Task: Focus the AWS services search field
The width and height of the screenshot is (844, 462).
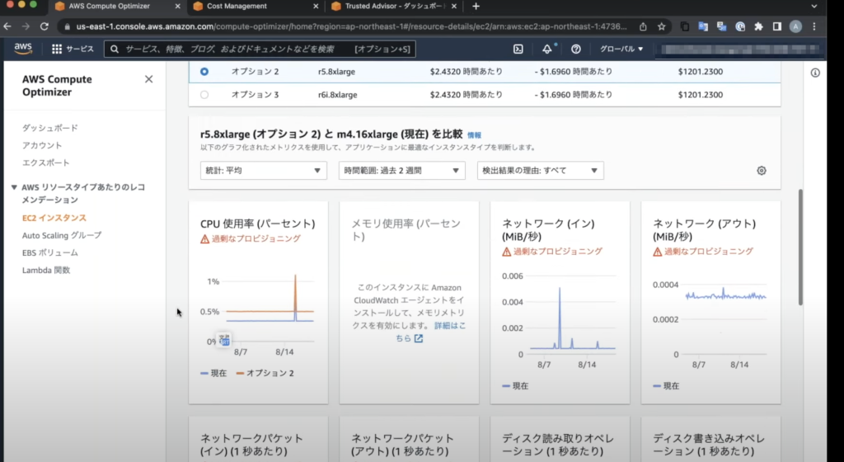Action: pos(260,49)
